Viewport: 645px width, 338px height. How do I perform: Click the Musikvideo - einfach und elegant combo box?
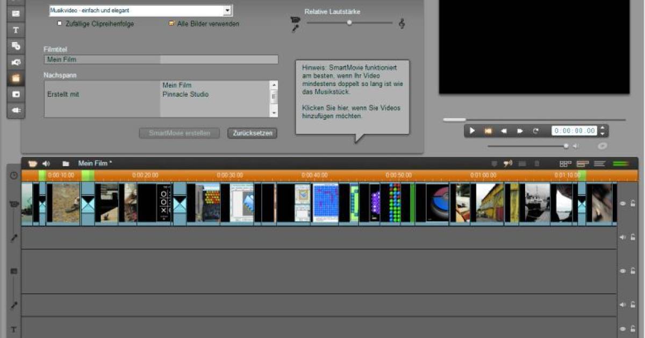click(140, 10)
